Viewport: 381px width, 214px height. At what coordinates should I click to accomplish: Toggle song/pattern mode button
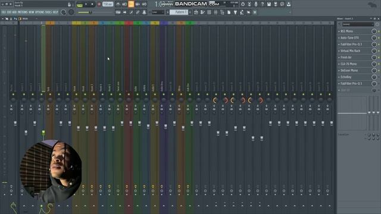click(x=79, y=4)
